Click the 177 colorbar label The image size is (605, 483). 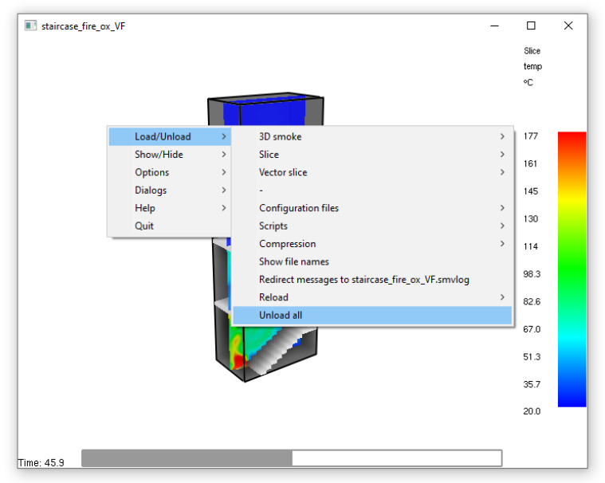pyautogui.click(x=531, y=136)
